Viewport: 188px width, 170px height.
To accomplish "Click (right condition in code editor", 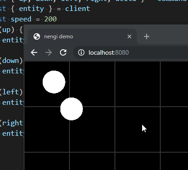I will click(11, 123).
